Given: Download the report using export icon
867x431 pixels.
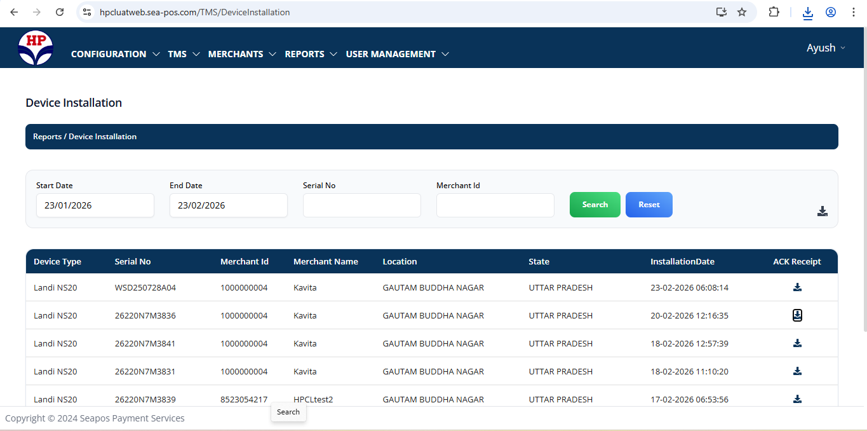Looking at the screenshot, I should pyautogui.click(x=822, y=211).
